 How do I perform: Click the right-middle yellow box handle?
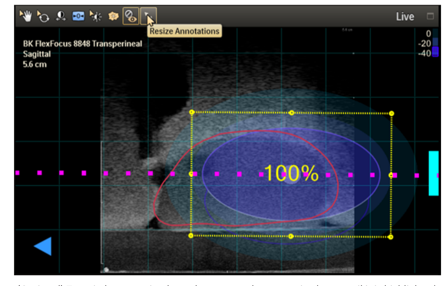391,175
